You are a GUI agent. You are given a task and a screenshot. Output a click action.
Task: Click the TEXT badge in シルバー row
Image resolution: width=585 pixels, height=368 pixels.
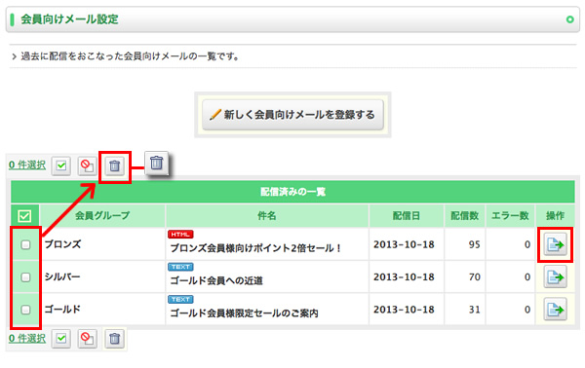180,267
